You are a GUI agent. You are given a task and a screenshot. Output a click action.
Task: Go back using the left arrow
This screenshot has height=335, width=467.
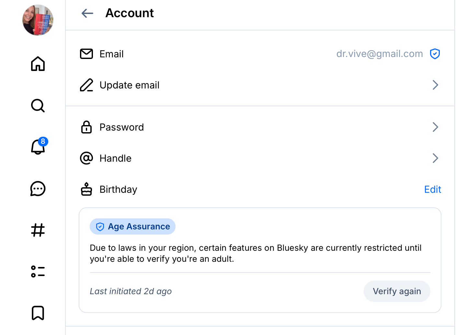pos(87,13)
